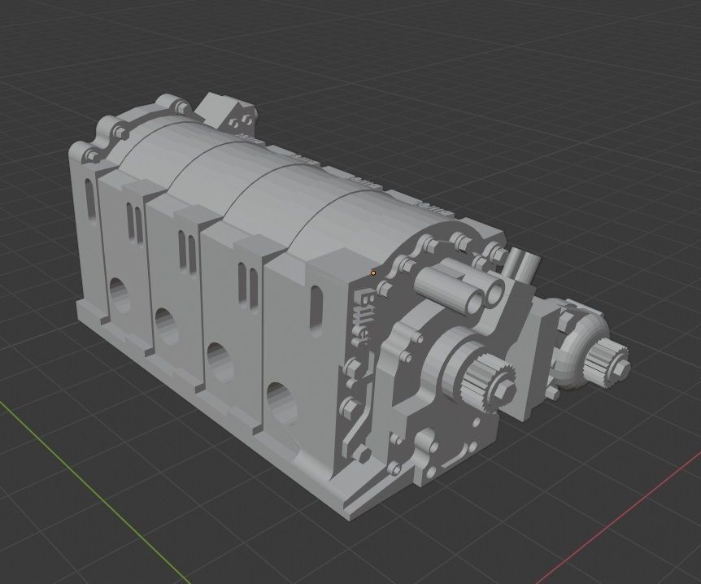Click the orange object origin dot
Viewport: 701px width, 584px height.
tap(373, 273)
